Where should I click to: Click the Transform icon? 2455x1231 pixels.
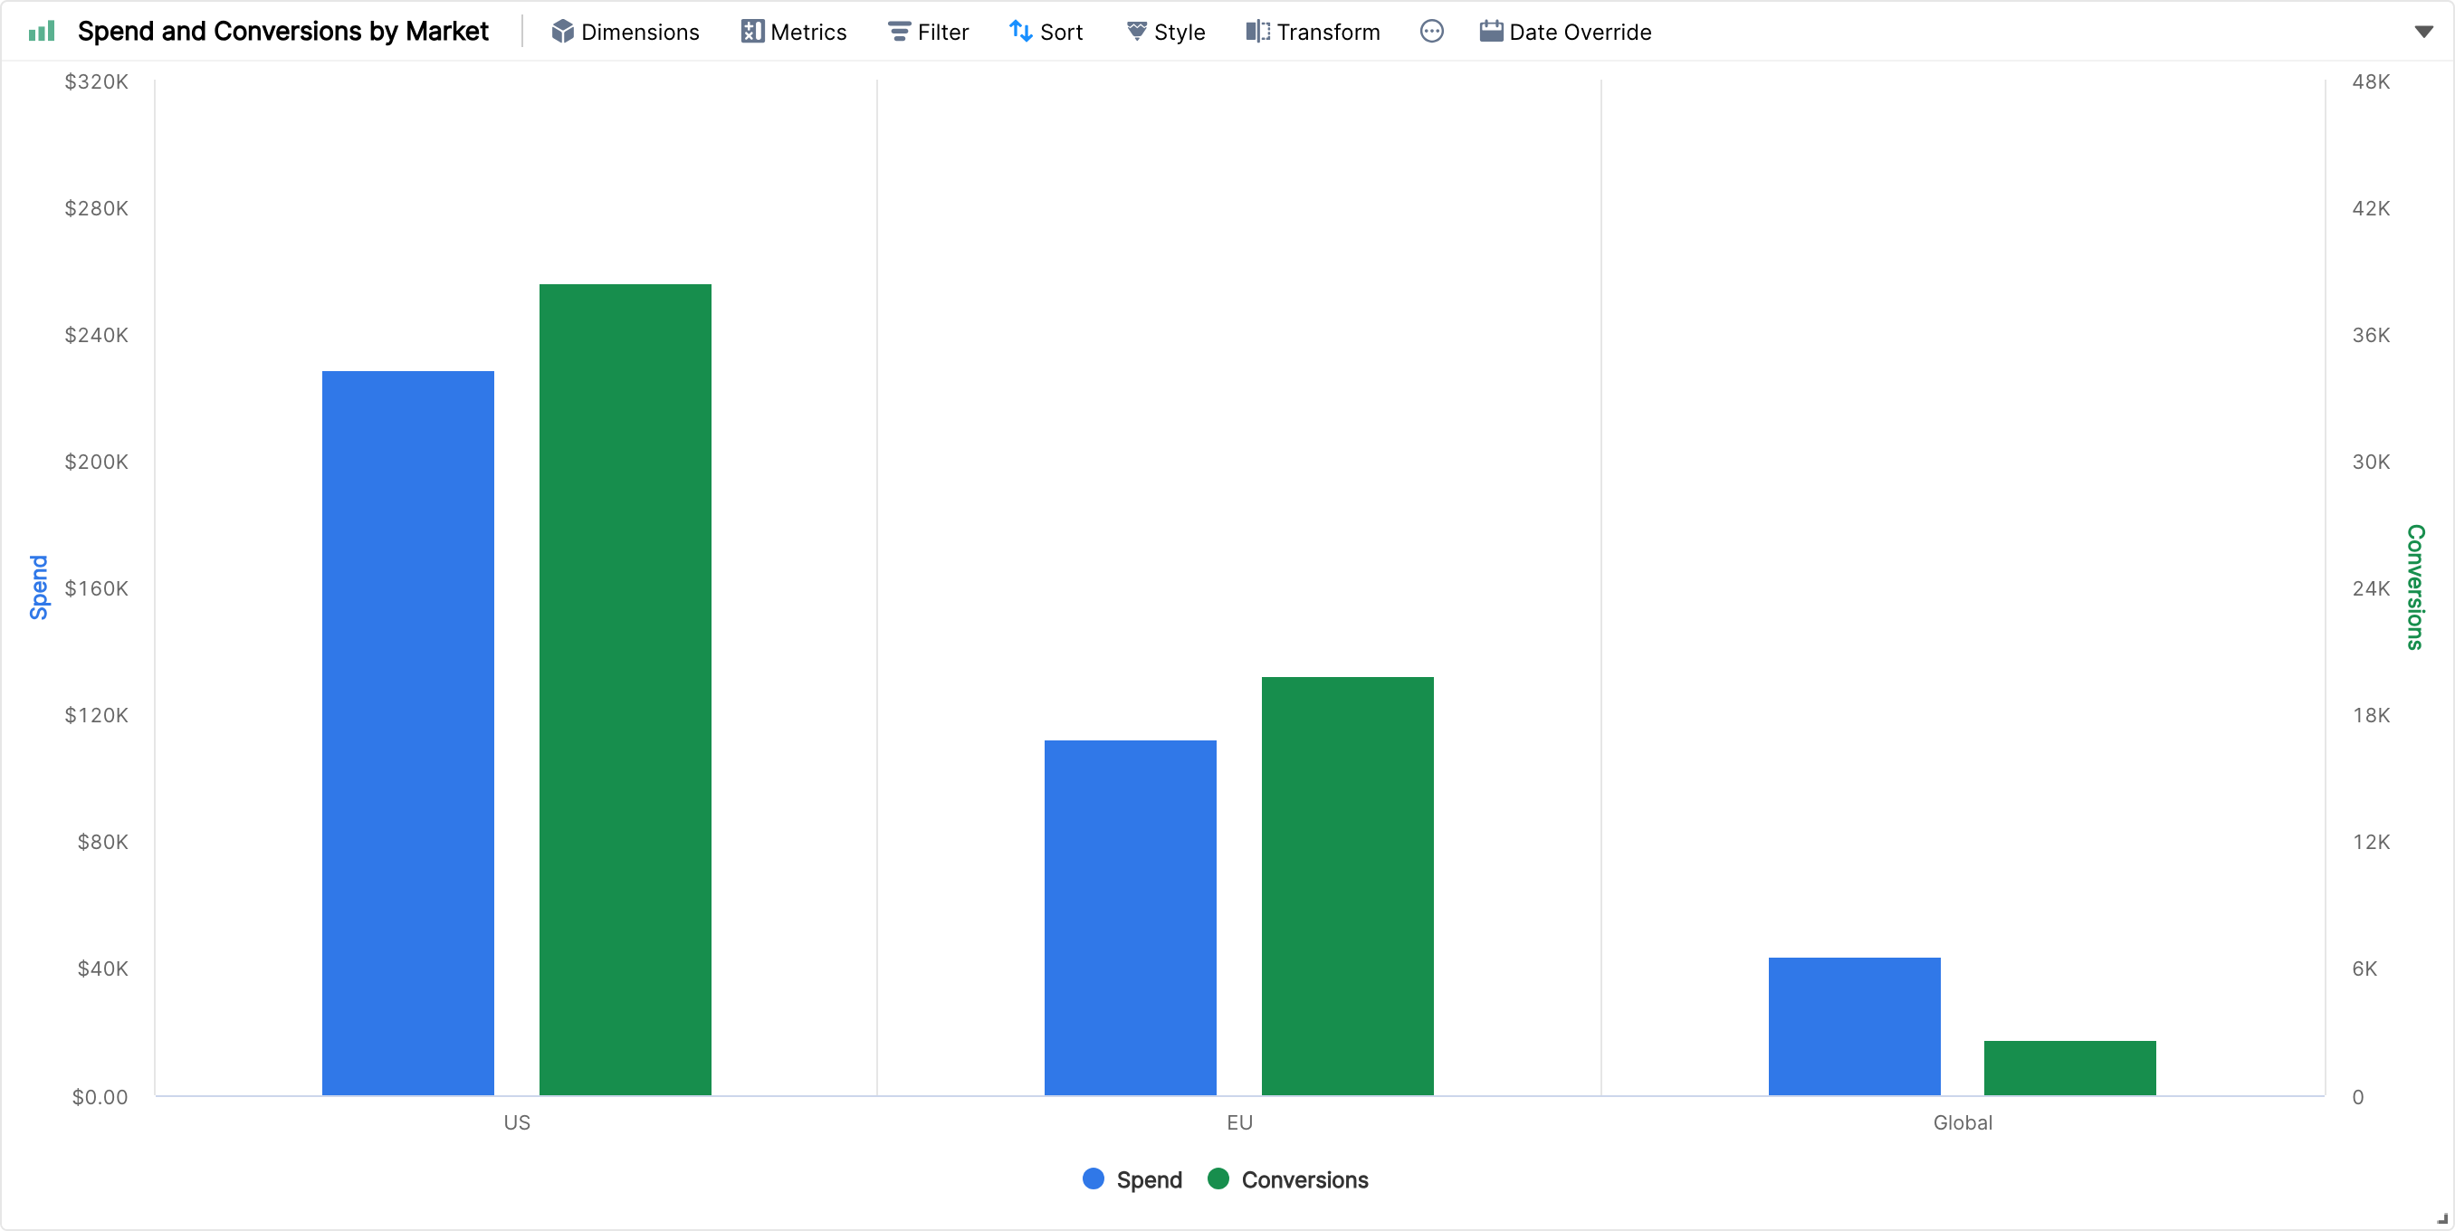pyautogui.click(x=1257, y=32)
